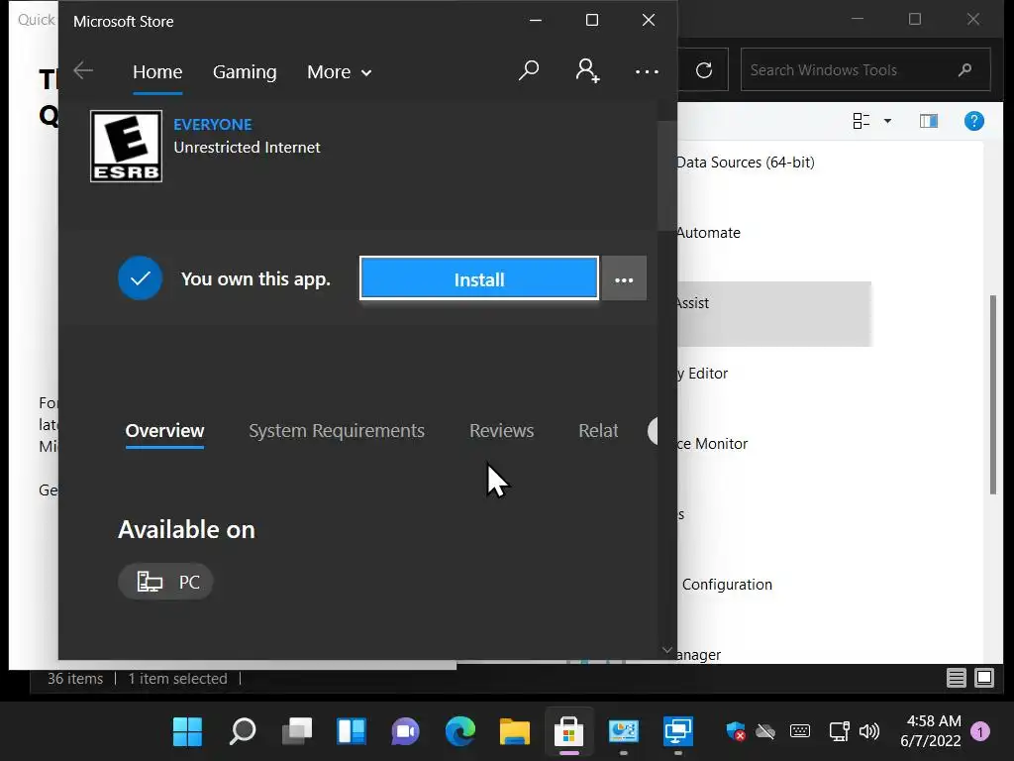Select the Overview tab
Screen dimensions: 1014x761
click(x=164, y=431)
